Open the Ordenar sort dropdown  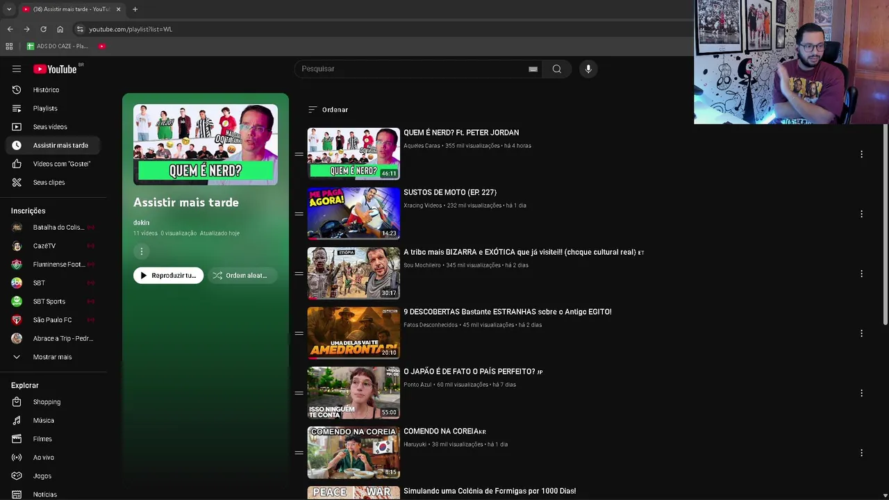(x=328, y=110)
